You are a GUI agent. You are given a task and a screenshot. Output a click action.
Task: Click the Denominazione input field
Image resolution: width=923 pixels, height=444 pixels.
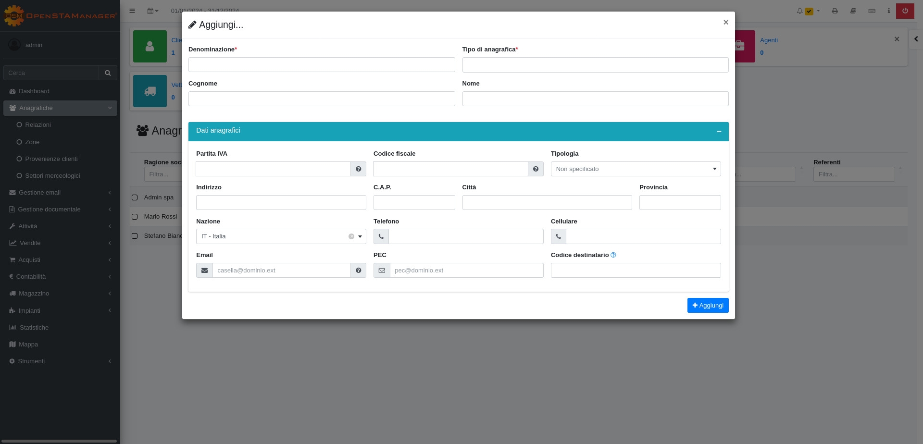pyautogui.click(x=321, y=65)
